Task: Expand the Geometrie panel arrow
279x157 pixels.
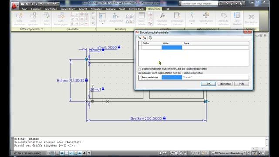Action: [95, 29]
